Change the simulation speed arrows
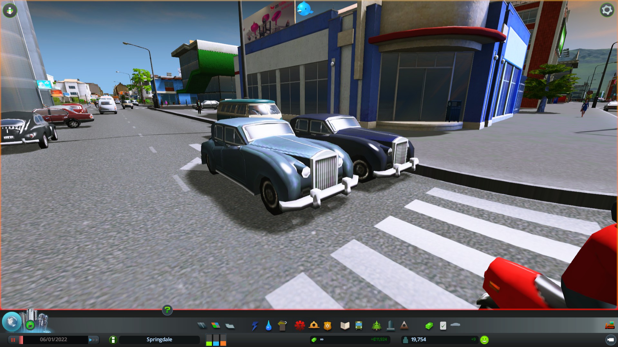The width and height of the screenshot is (618, 347). 93,340
